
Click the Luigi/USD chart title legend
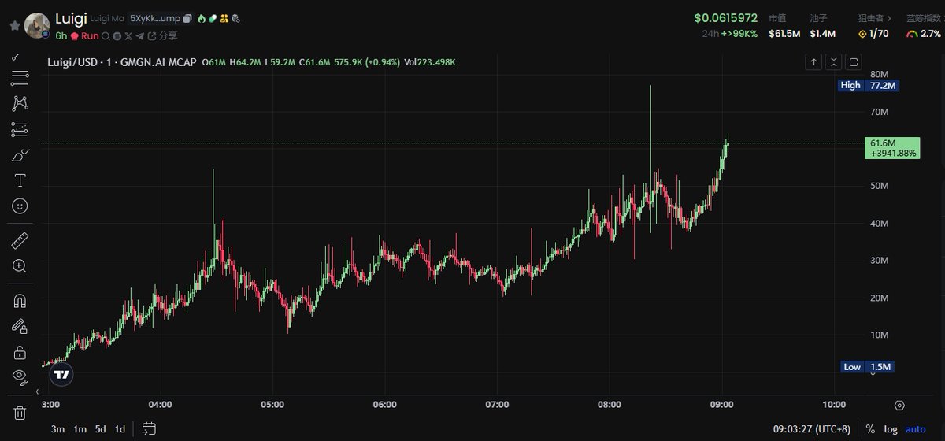click(121, 62)
